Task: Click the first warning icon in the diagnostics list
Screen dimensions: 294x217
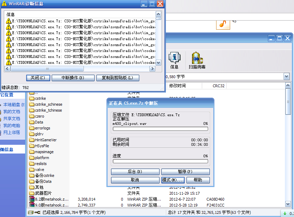Action: (9, 21)
